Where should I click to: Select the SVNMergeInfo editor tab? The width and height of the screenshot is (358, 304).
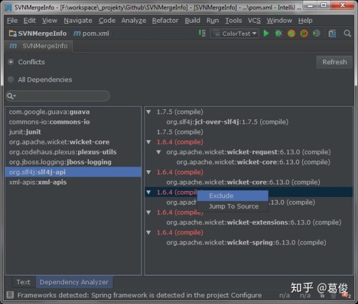coord(38,46)
